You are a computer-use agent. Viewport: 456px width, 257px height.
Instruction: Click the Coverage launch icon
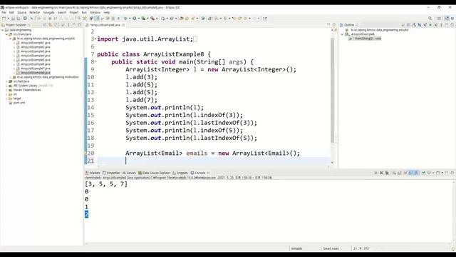click(143, 19)
